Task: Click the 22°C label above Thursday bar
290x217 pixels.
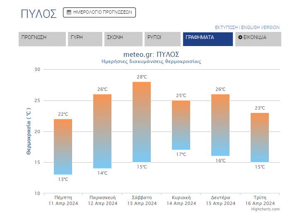Action: tap(63, 114)
